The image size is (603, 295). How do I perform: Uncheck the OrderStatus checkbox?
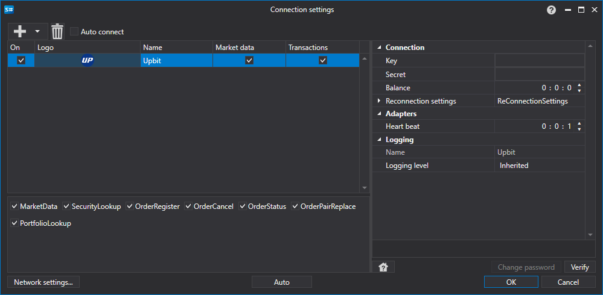[243, 206]
